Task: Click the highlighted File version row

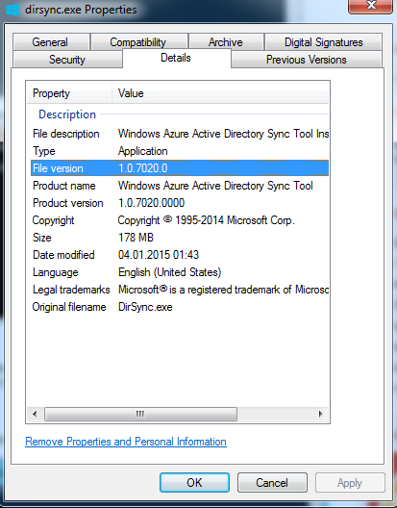Action: point(180,168)
